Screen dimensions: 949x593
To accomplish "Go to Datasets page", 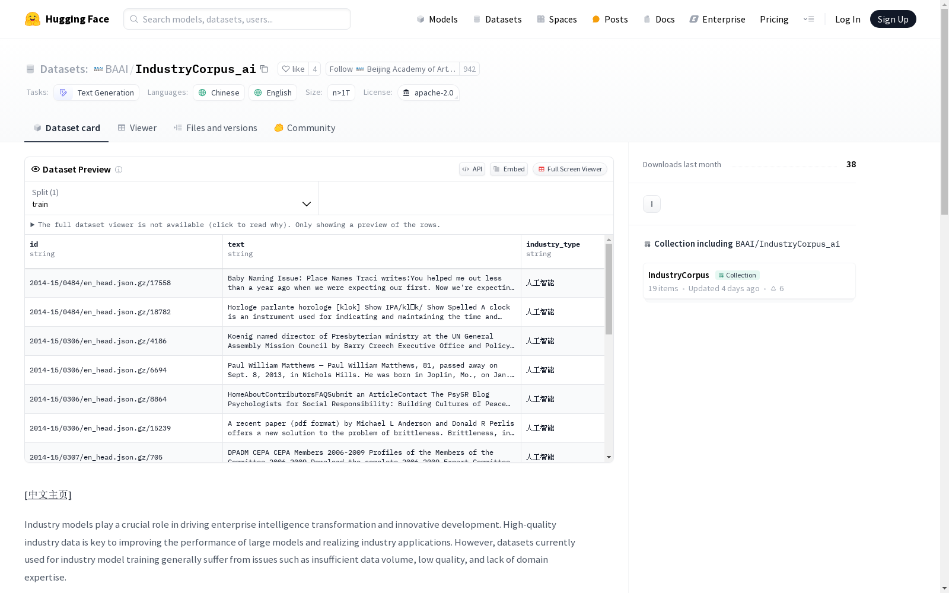I will (497, 19).
